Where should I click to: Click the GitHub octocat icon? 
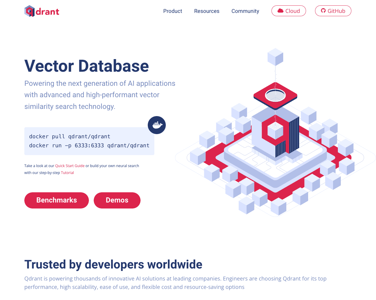[323, 11]
